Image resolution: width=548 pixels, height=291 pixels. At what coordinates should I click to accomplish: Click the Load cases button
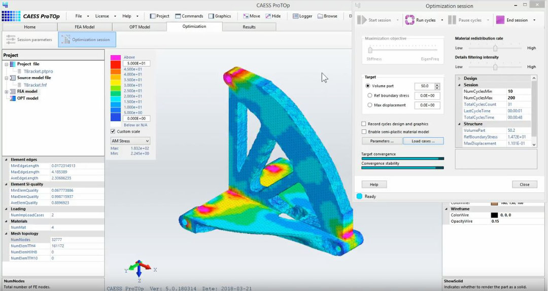point(423,141)
